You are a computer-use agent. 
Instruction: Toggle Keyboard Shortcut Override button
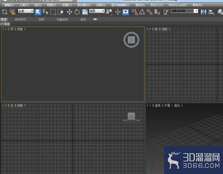(x=126, y=12)
